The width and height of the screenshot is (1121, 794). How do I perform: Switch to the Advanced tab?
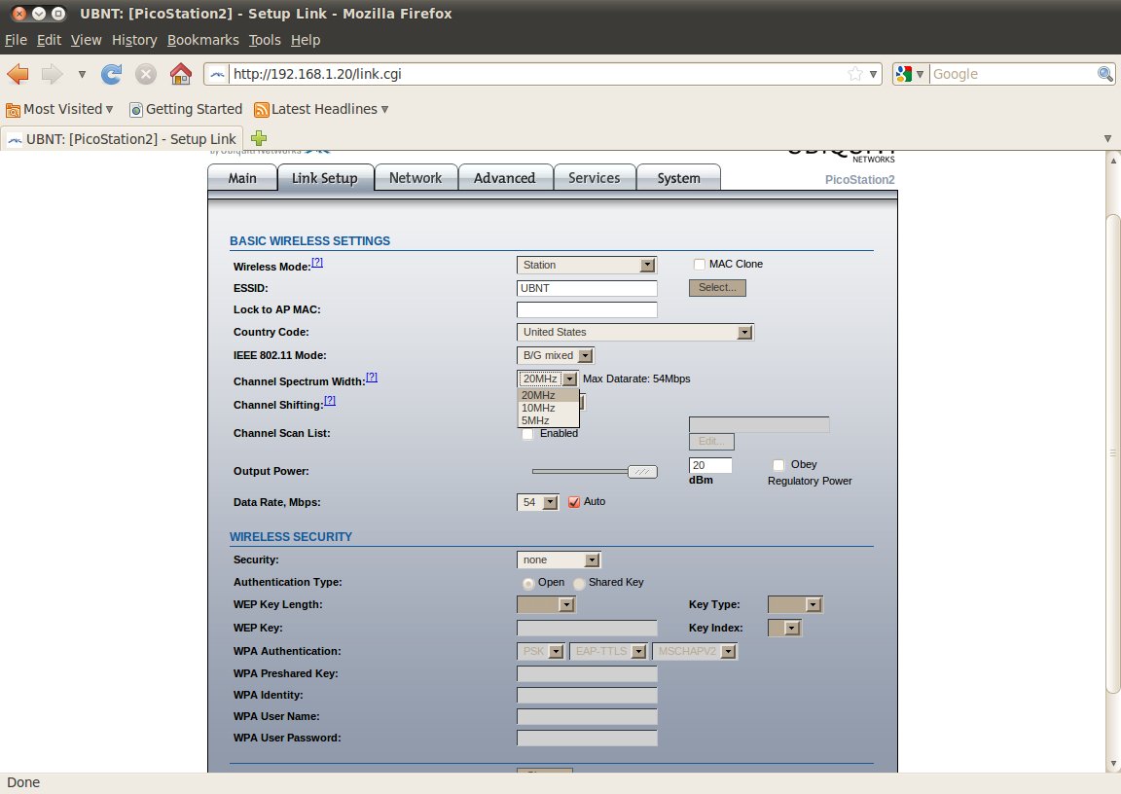click(504, 178)
